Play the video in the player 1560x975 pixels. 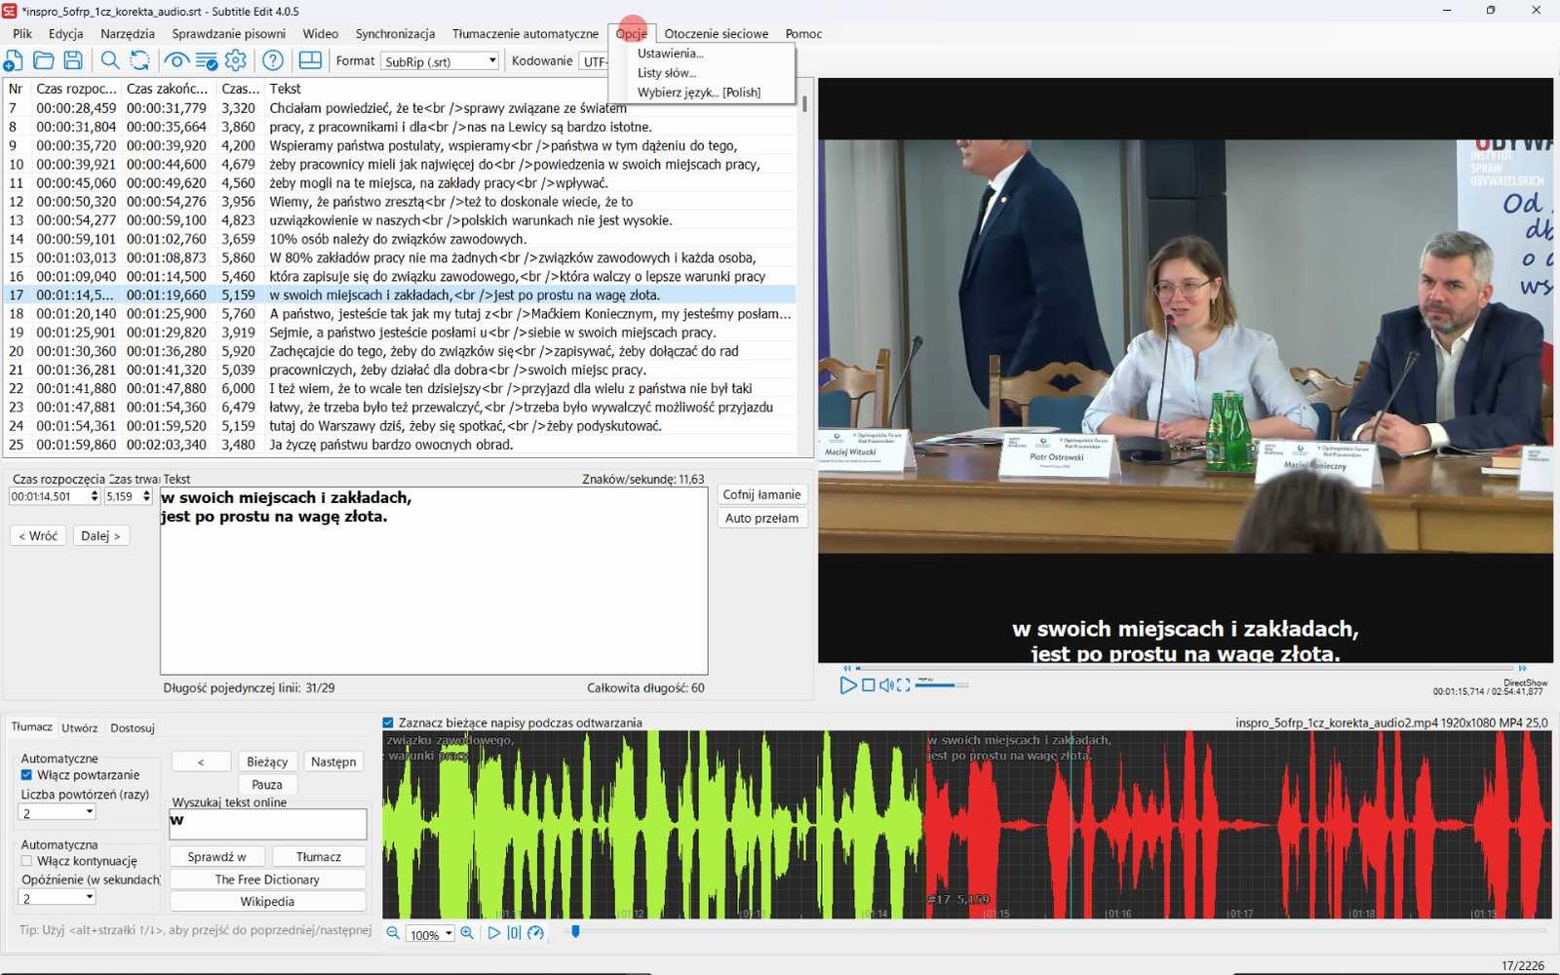click(848, 685)
